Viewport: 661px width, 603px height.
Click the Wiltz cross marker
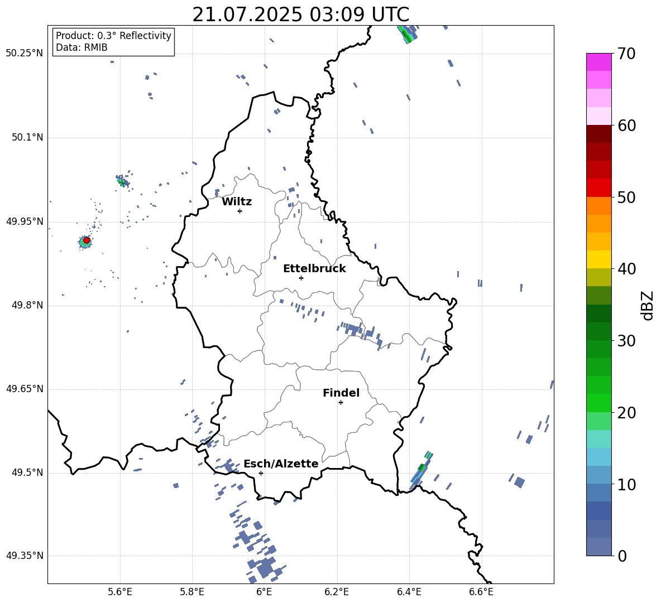tap(240, 211)
